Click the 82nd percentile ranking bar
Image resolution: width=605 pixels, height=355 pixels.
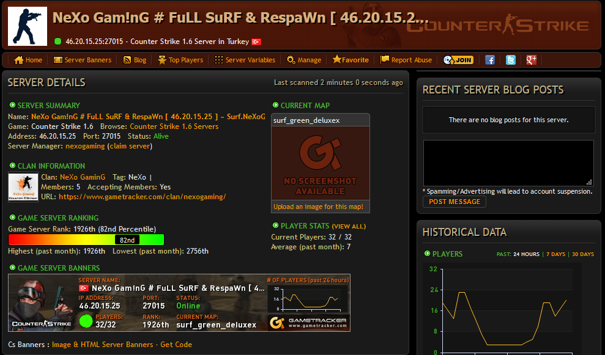pyautogui.click(x=86, y=240)
